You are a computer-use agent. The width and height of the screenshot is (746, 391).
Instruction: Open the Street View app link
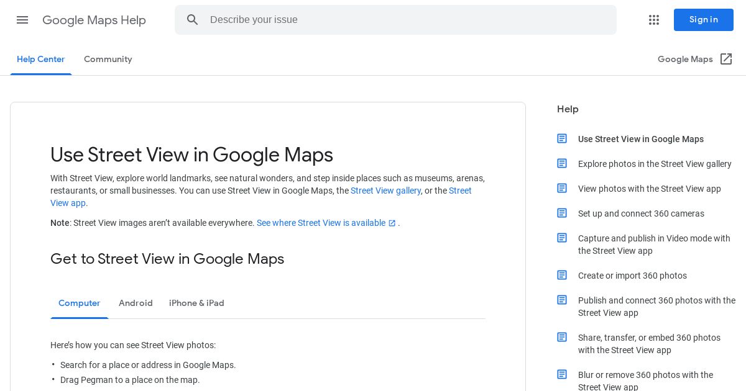(x=460, y=191)
